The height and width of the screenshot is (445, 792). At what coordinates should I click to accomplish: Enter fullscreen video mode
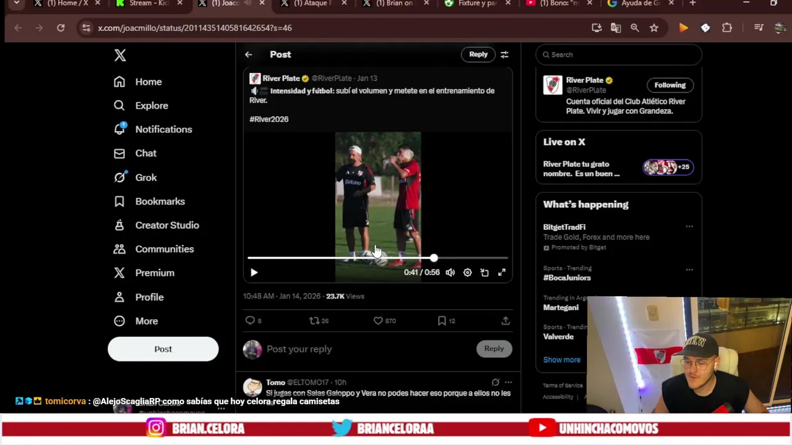pos(502,273)
